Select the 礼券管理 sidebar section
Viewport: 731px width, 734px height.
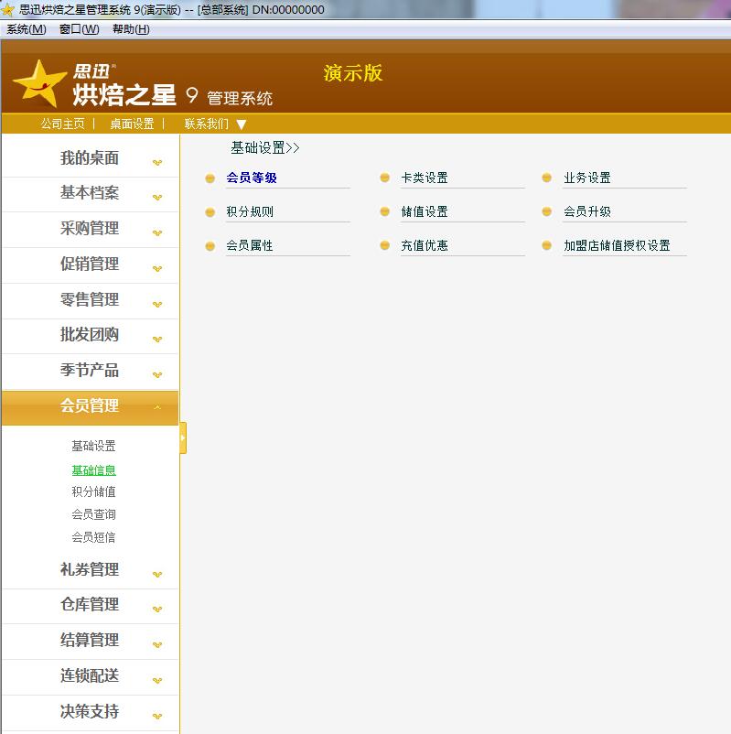pos(90,569)
